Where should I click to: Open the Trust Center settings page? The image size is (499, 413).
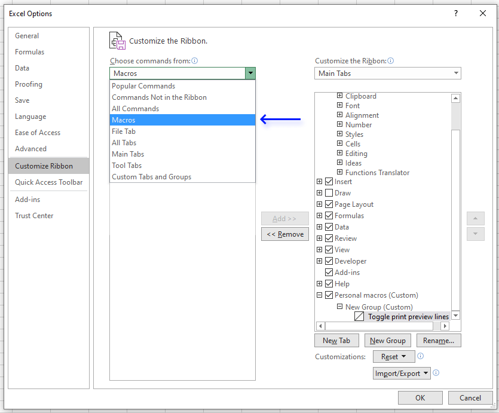coord(34,216)
